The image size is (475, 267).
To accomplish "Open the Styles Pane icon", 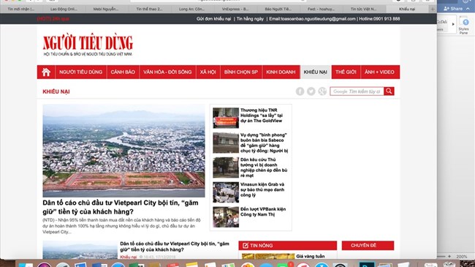I will pos(464,25).
